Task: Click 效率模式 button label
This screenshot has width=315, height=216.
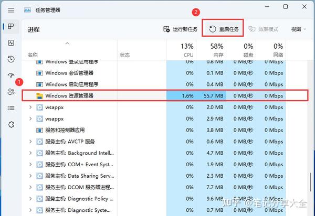Action: pyautogui.click(x=268, y=29)
